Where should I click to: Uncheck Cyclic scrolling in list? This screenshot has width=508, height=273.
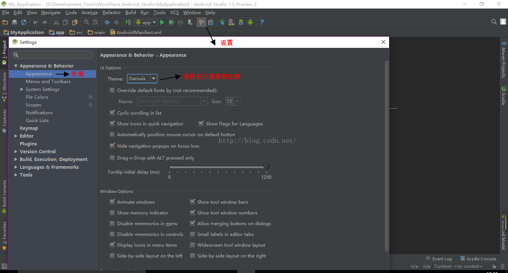point(112,113)
